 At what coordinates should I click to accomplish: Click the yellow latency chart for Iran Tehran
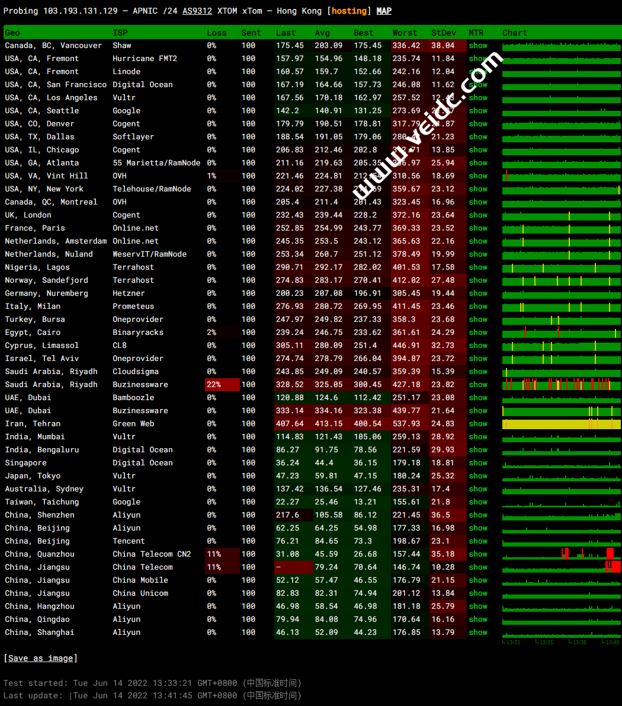[x=562, y=424]
